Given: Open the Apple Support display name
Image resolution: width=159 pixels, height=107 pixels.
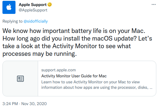Looking at the screenshot, I should [33, 5].
